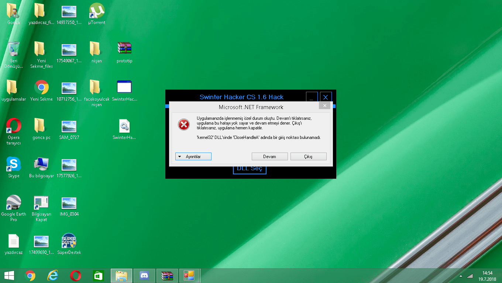Close the Microsoft .NET Framework dialog
This screenshot has height=283, width=502.
324,106
